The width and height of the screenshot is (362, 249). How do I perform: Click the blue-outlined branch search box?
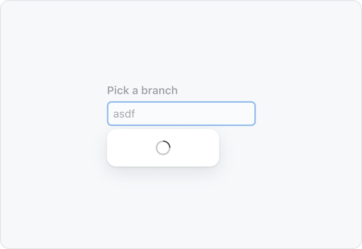pos(181,114)
